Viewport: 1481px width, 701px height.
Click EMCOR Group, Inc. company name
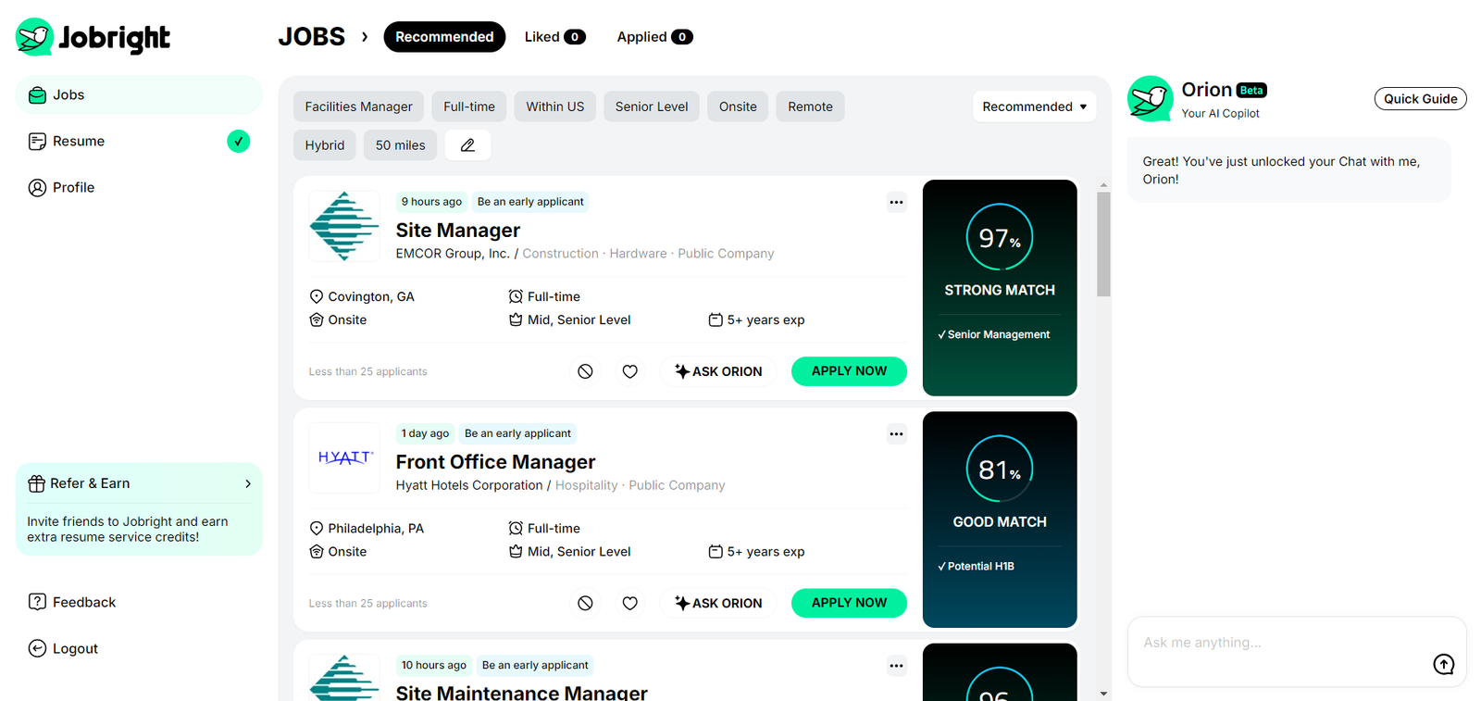click(453, 254)
